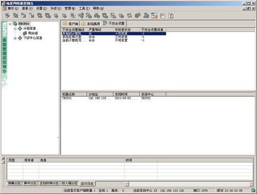Click the list page toolbar icon
The height and width of the screenshot is (194, 257).
(162, 16)
